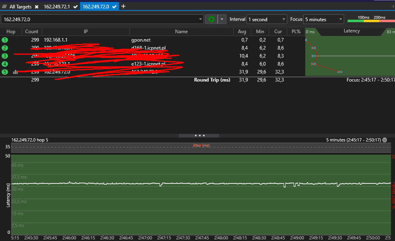Screen dimensions: 395x241
Task: Click the green hop 3 number circle
Action: click(5, 56)
